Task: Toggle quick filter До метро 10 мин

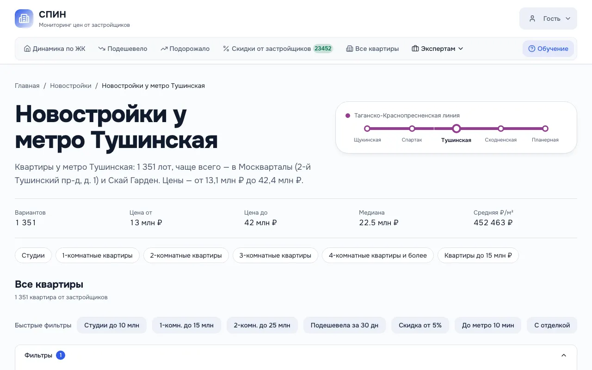Action: pos(488,325)
